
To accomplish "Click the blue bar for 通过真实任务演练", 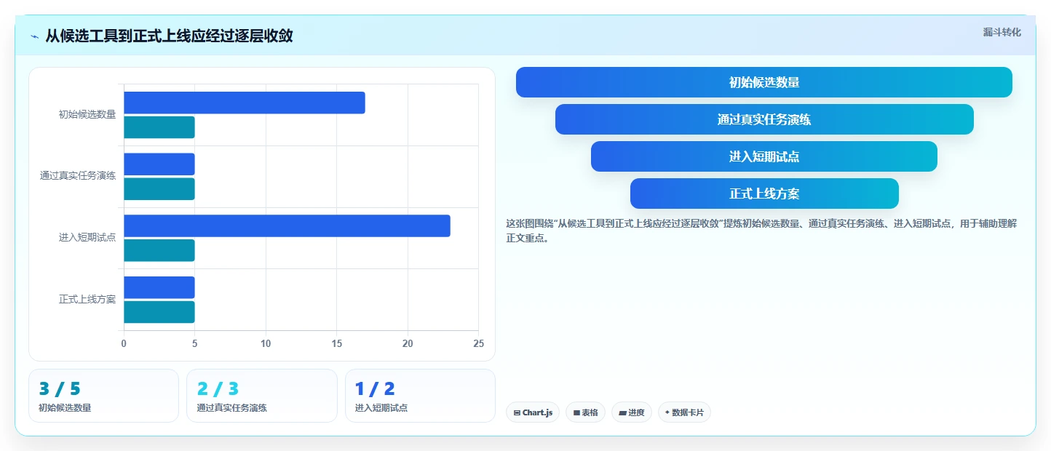I will [159, 164].
